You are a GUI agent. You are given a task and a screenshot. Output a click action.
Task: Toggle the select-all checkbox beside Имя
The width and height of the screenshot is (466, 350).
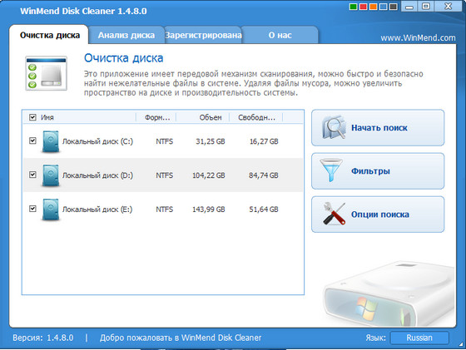32,117
